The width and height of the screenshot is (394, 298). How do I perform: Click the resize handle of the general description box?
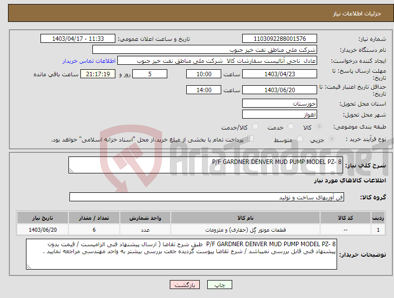tap(71, 170)
